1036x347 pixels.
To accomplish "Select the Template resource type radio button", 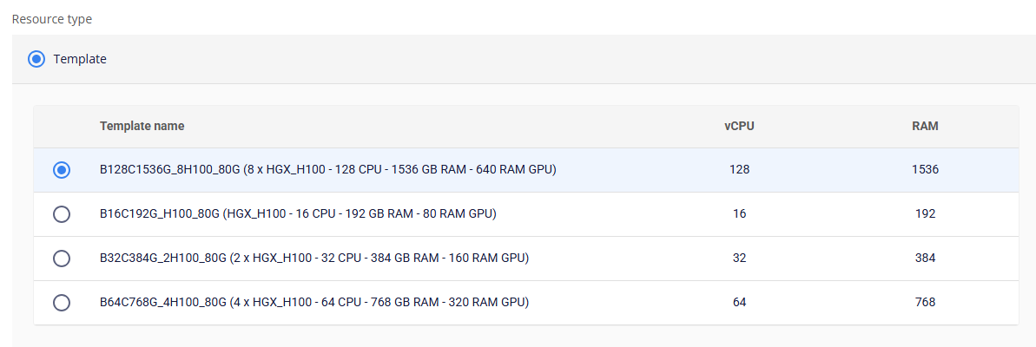I will (36, 59).
